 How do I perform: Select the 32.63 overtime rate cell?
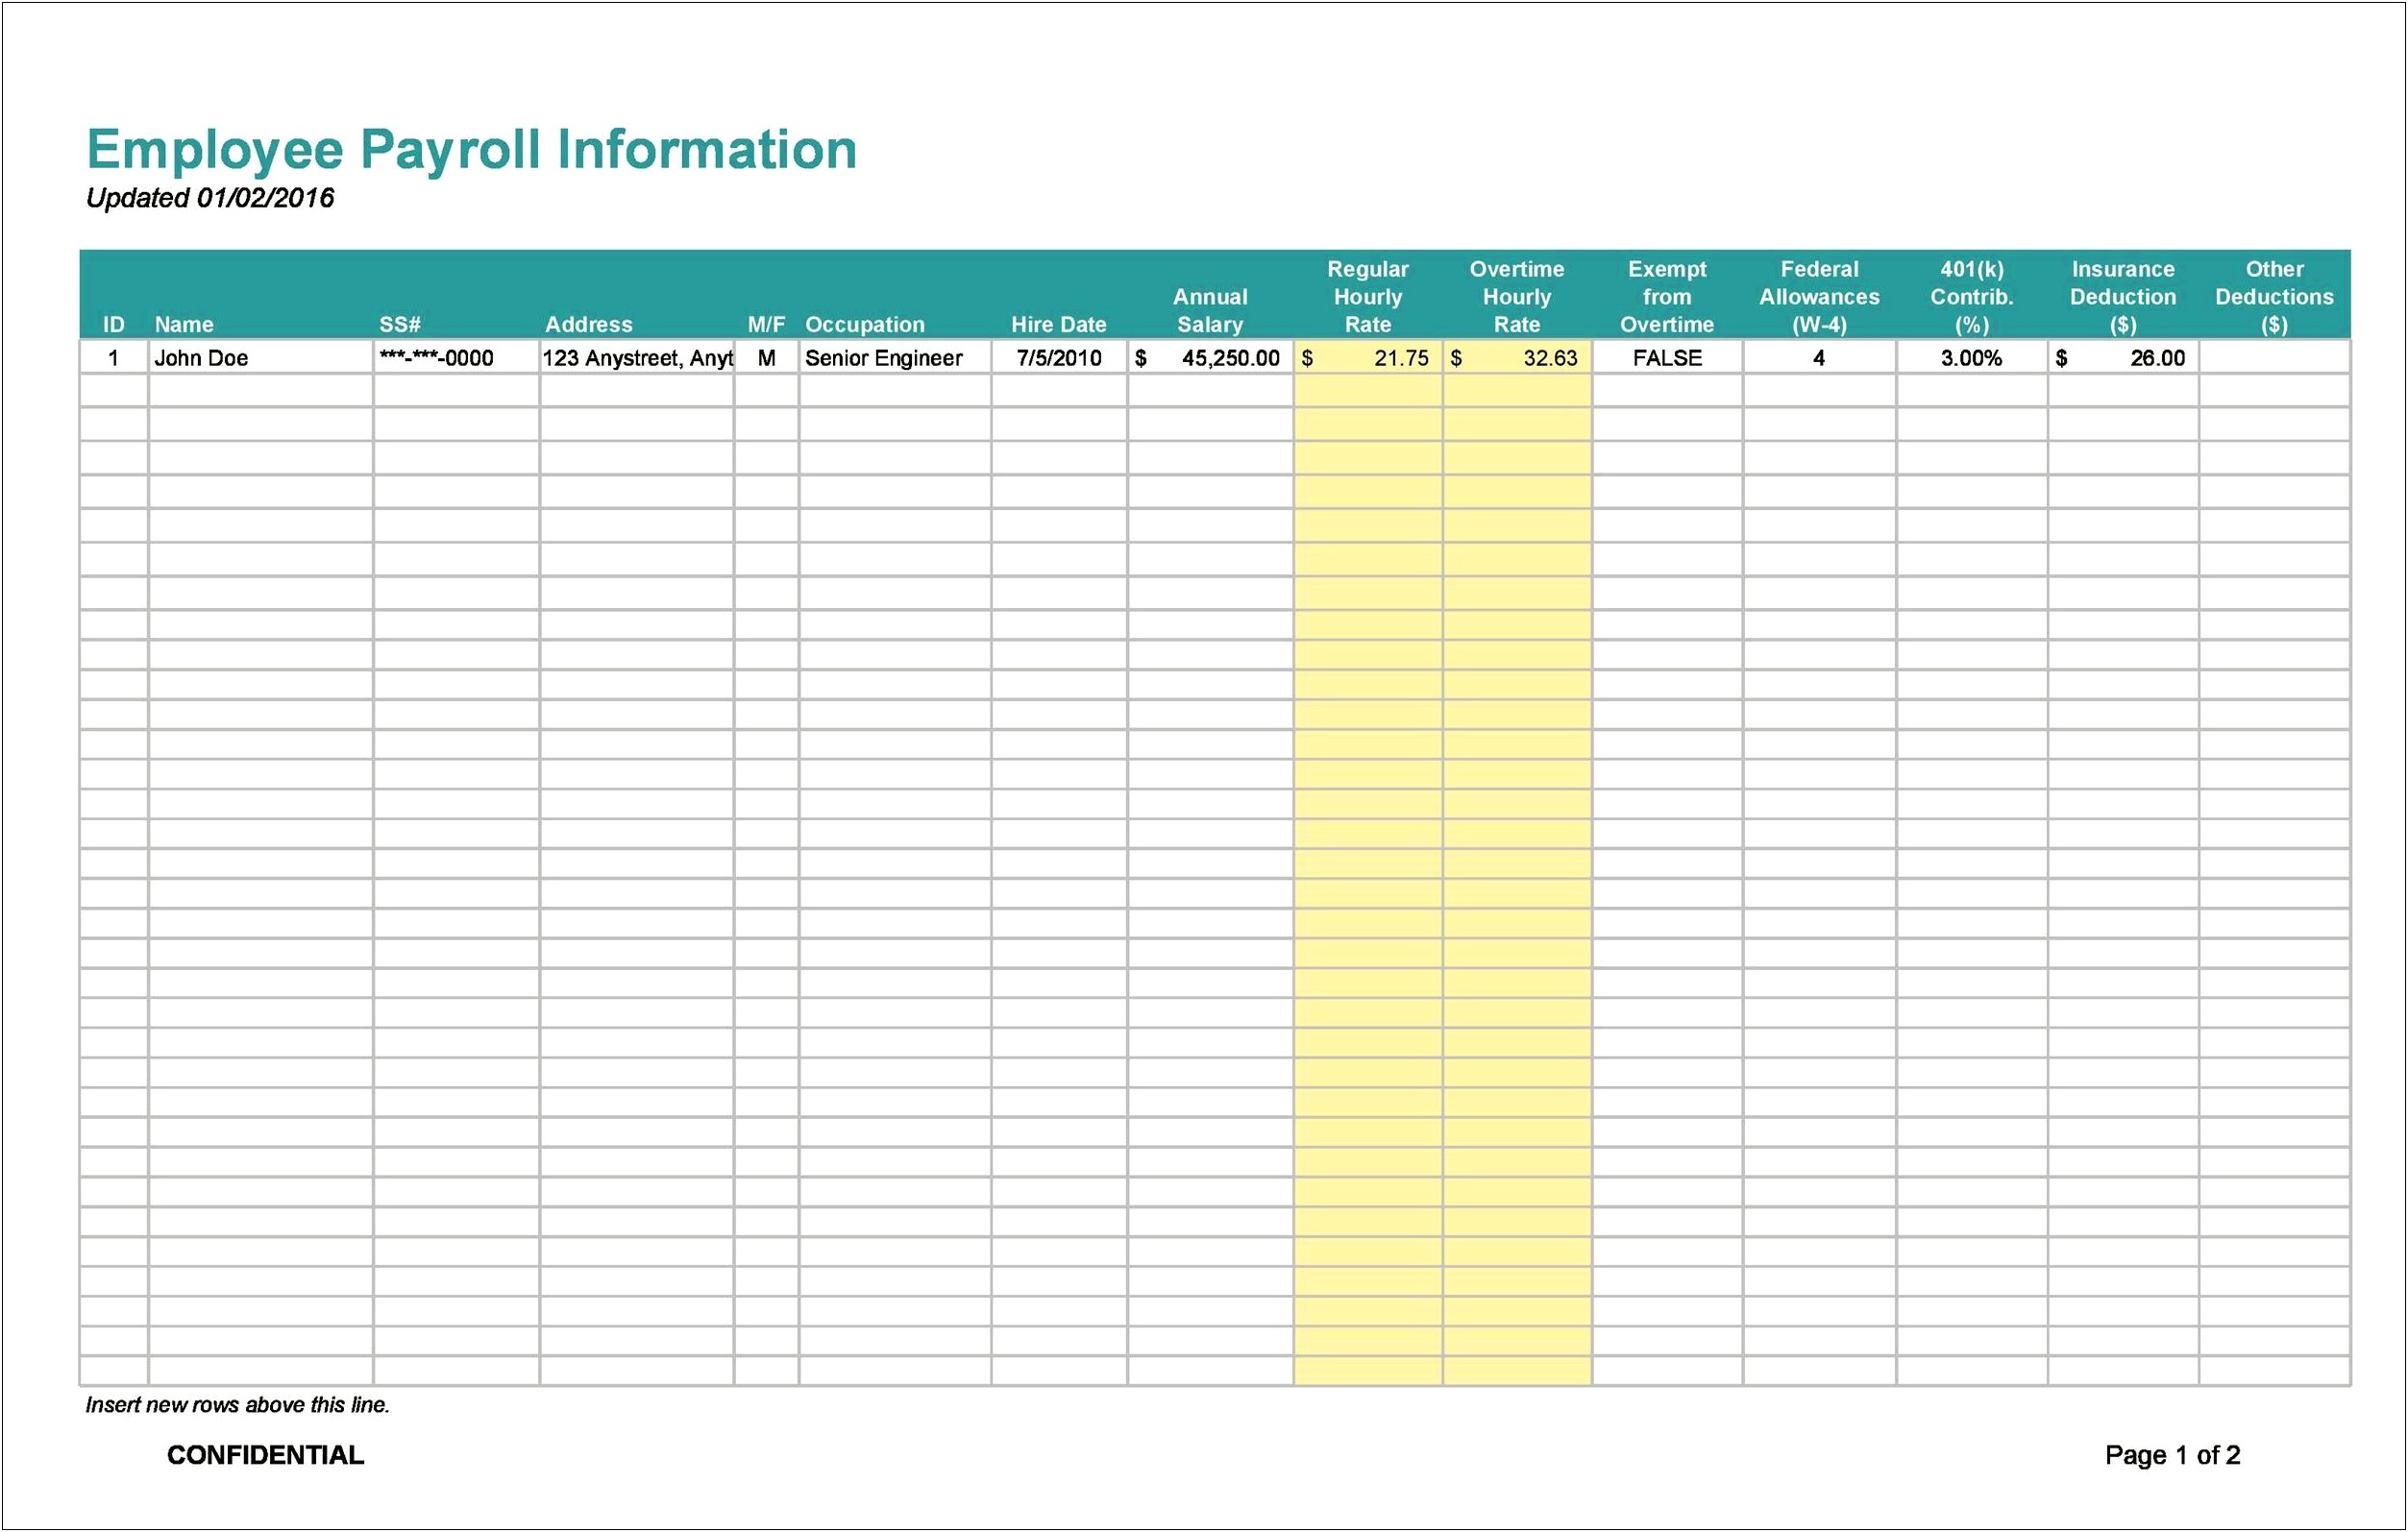1517,357
